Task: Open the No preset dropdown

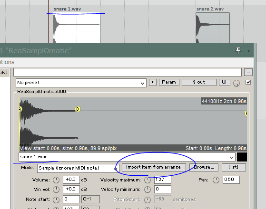Action: coord(81,83)
